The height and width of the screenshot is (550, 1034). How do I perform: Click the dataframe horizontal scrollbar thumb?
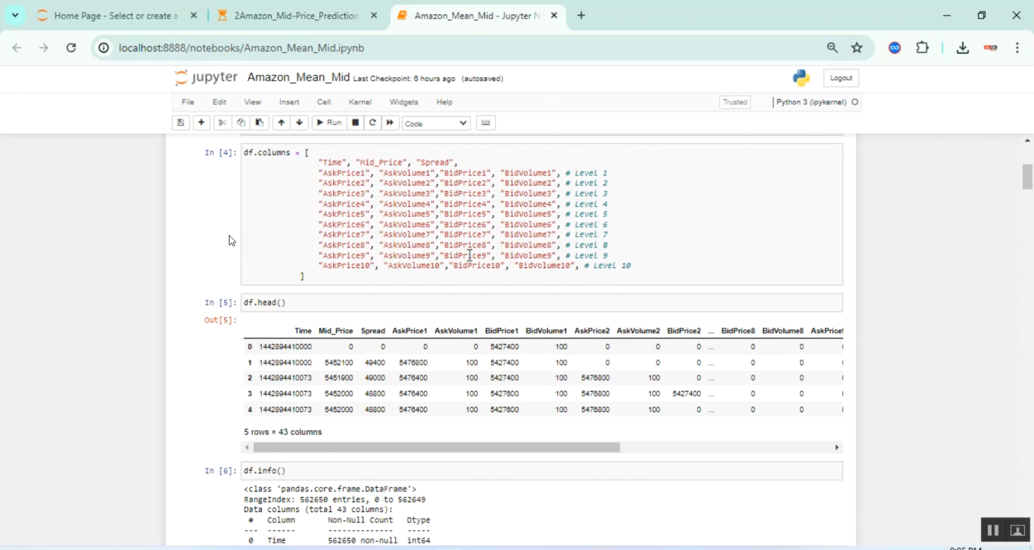pos(436,447)
